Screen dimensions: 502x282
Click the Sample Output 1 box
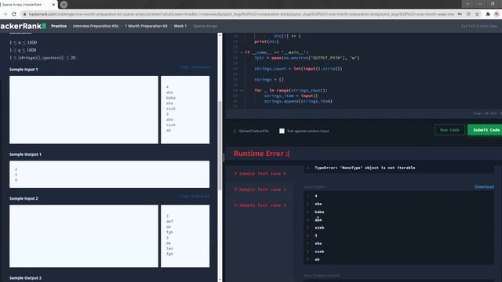110,174
